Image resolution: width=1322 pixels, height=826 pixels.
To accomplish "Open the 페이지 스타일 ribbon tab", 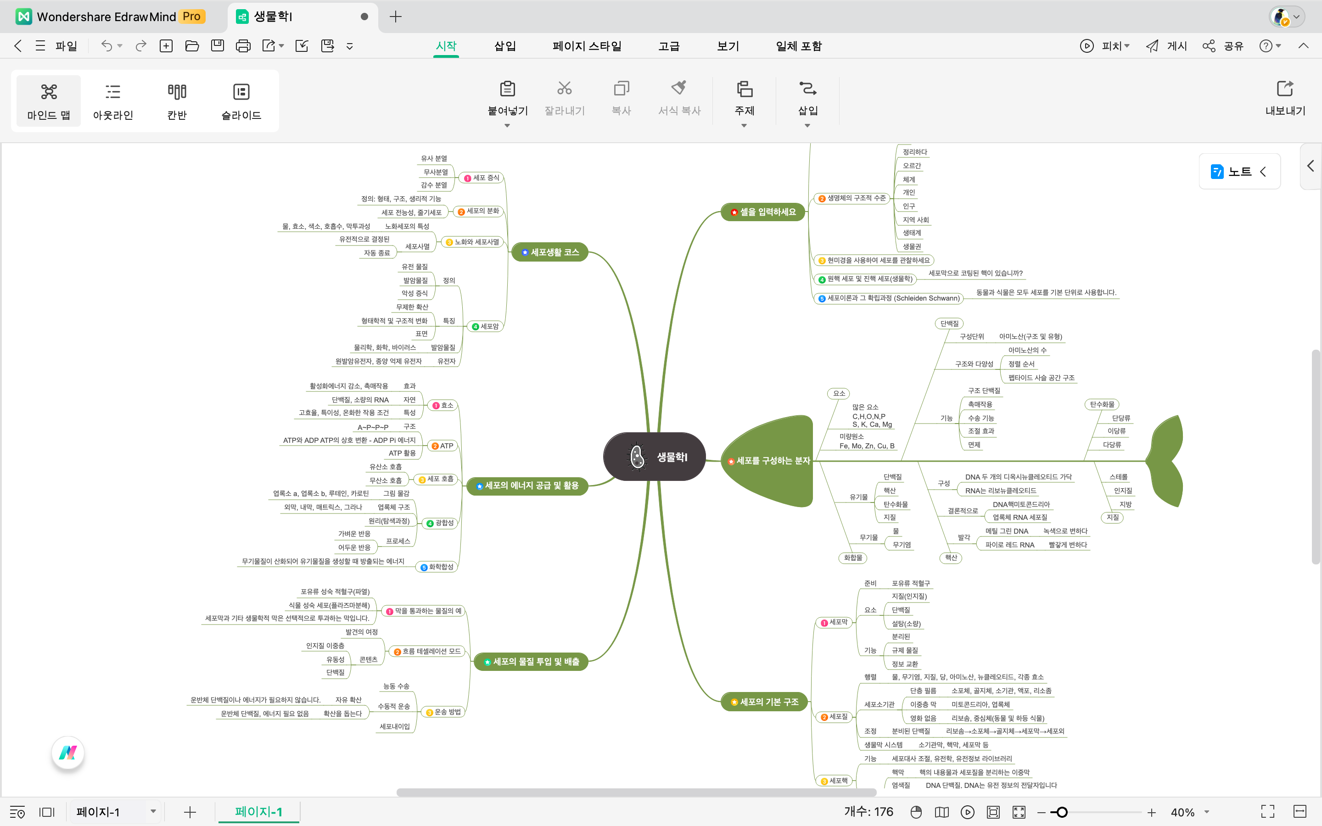I will click(587, 46).
